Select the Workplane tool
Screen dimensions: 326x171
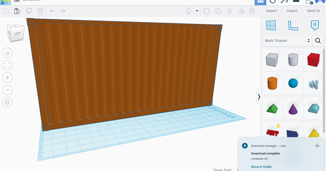(x=271, y=25)
